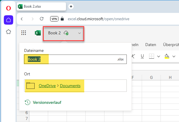The height and width of the screenshot is (122, 179).
Task: Open the Microsoft 365 app launcher grid
Action: (x=24, y=33)
